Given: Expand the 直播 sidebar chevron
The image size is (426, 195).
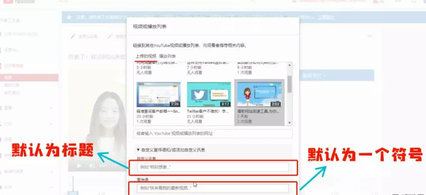Looking at the screenshot, I should coord(51,108).
